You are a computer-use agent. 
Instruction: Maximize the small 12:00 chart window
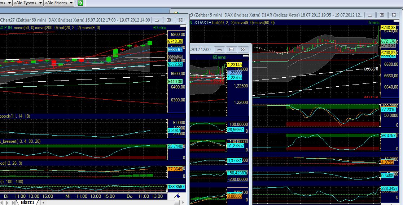pos(231,50)
